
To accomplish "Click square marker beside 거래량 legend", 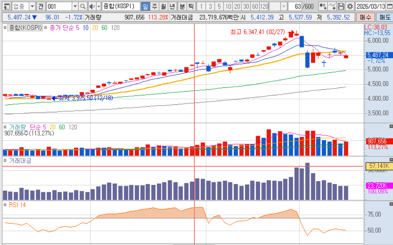I will tap(5, 127).
